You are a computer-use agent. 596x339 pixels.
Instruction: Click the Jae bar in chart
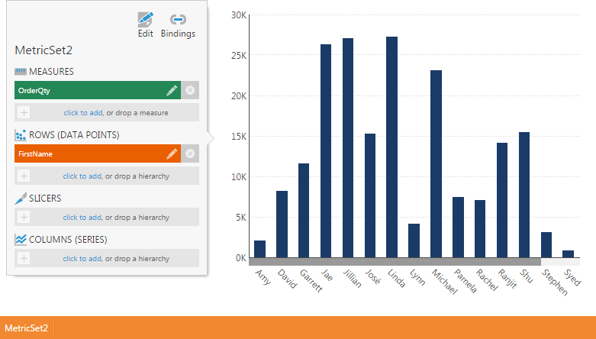(326, 151)
